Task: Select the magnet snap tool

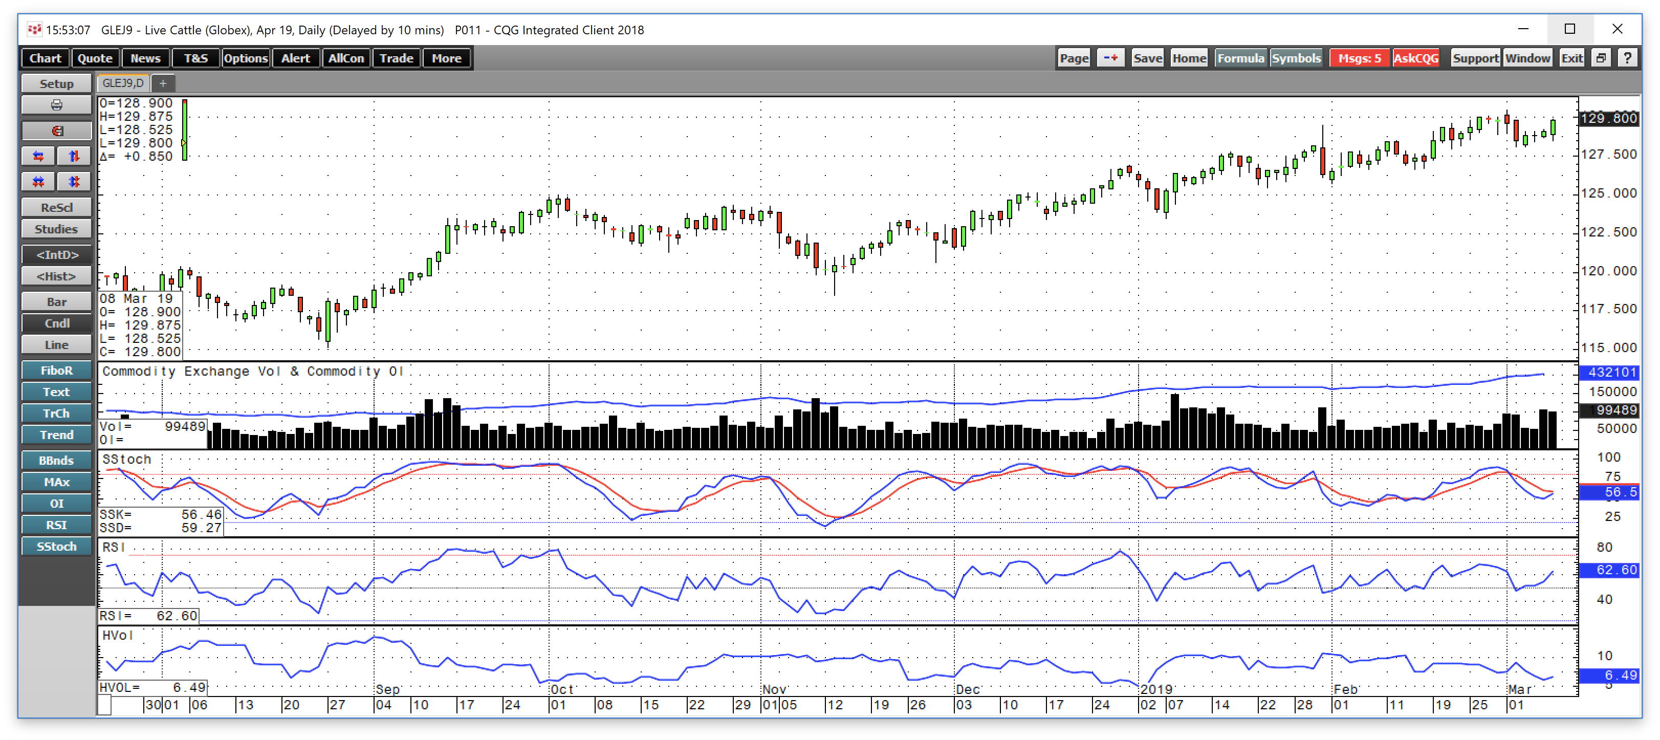Action: [x=56, y=130]
